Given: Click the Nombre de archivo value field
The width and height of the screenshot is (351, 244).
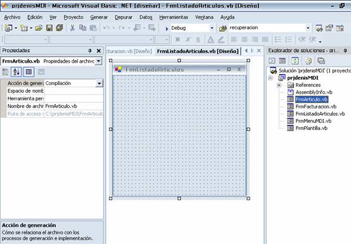Looking at the screenshot, I should (73, 106).
